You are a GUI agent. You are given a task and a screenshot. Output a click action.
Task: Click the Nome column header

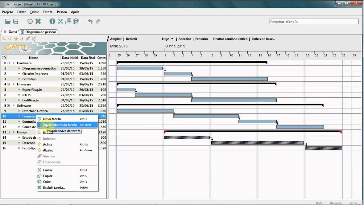pyautogui.click(x=34, y=58)
